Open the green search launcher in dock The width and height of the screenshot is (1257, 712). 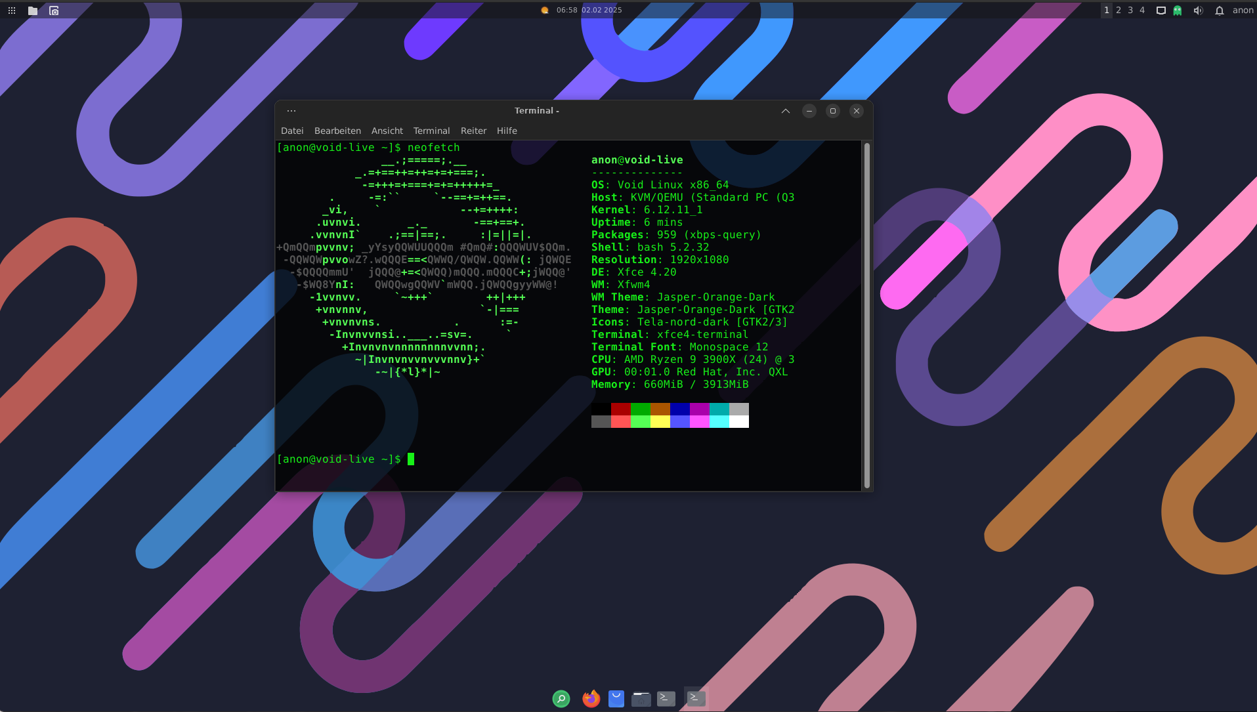coord(561,699)
